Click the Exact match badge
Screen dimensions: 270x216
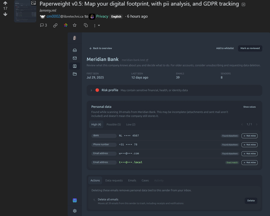pyautogui.click(x=232, y=162)
